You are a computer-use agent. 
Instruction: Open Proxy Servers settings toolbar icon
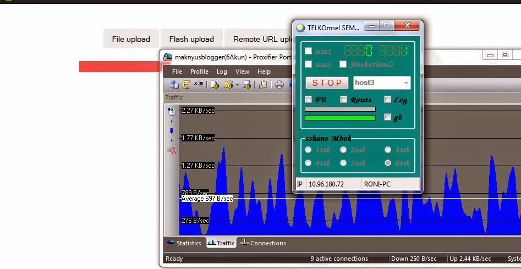click(x=174, y=85)
